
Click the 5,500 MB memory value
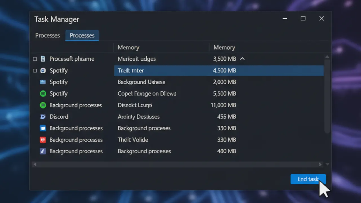[224, 94]
